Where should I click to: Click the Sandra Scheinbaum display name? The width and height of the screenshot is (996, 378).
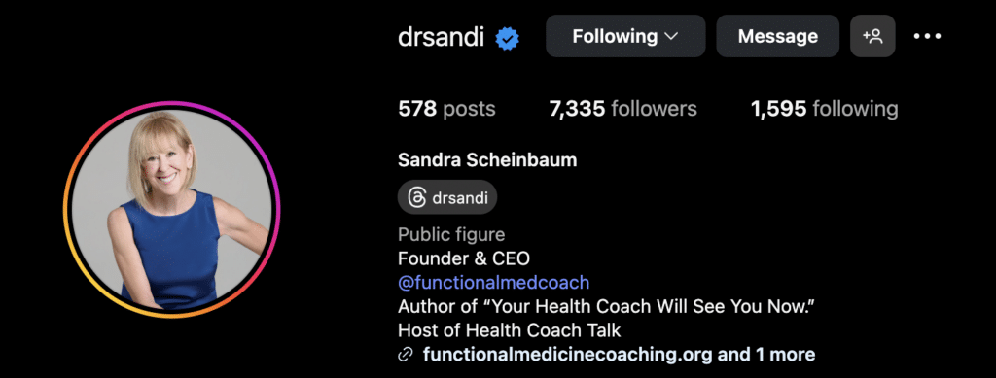point(487,159)
